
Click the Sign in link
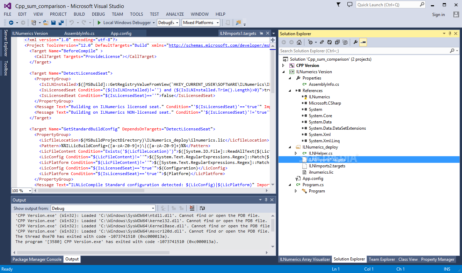tap(438, 15)
